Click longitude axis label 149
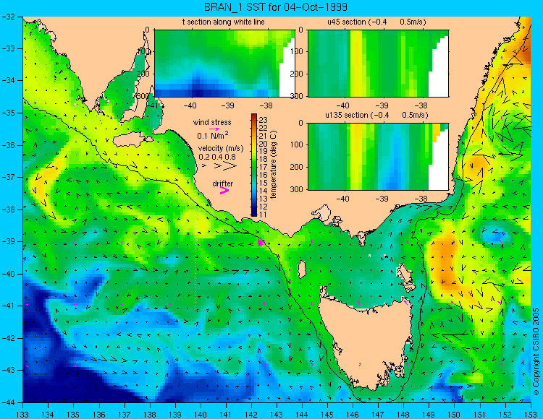The image size is (543, 419). click(429, 415)
